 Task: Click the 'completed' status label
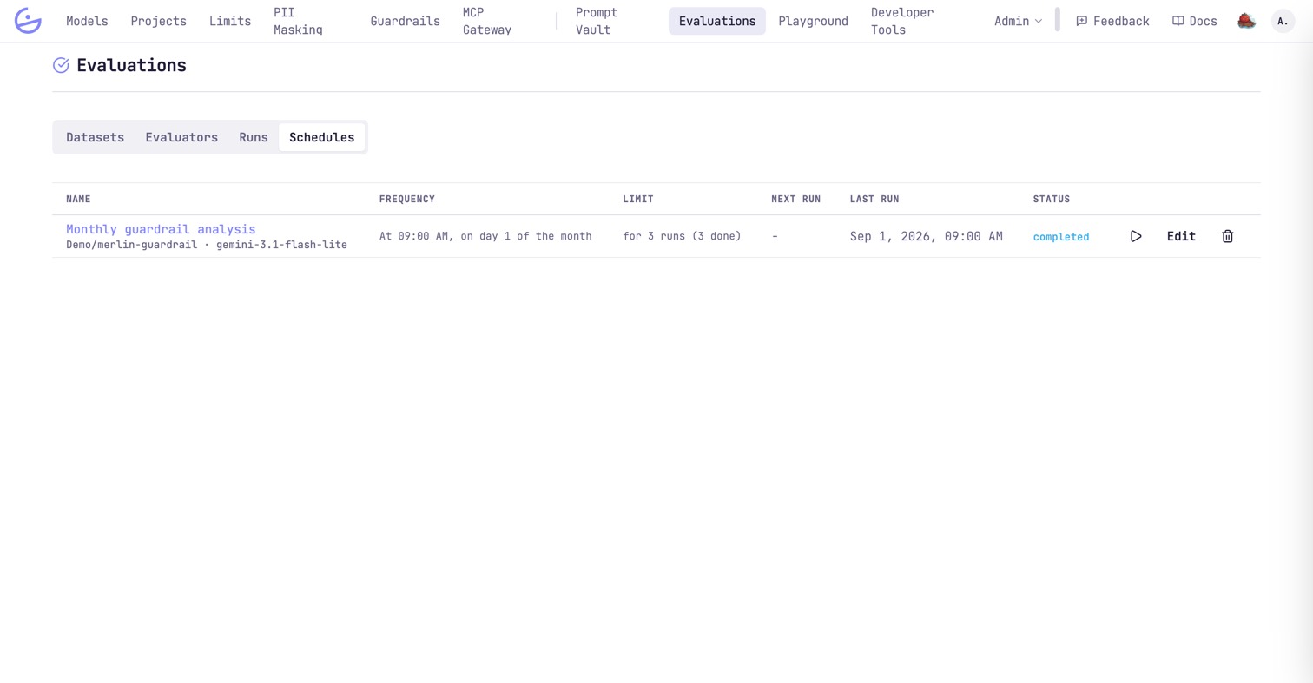(x=1060, y=237)
